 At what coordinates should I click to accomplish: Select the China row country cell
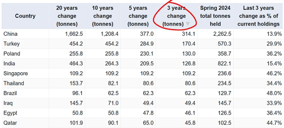10,34
